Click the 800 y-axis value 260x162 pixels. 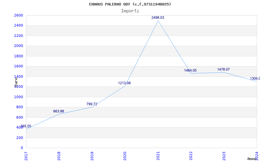[19, 107]
